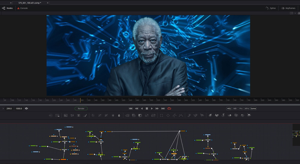Insert a Text 3D node
This screenshot has width=300, height=164.
pos(223,115)
